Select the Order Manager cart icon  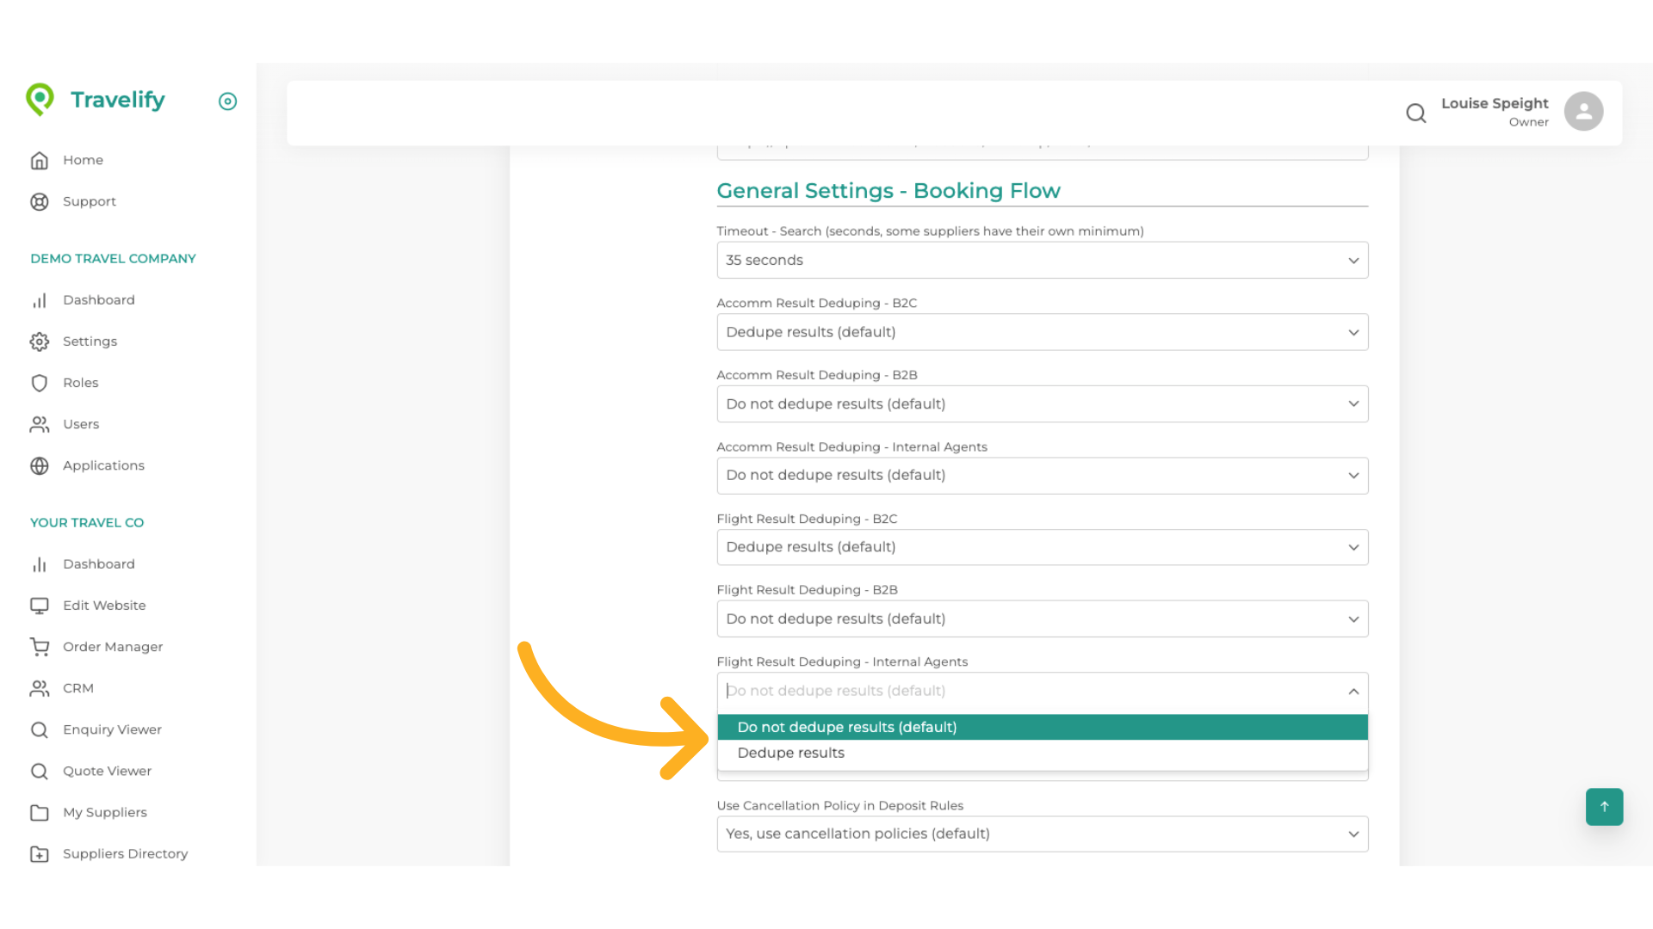(40, 646)
